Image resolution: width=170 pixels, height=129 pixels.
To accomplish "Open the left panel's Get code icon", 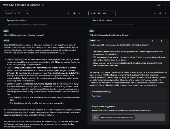I will pyautogui.click(x=69, y=13).
